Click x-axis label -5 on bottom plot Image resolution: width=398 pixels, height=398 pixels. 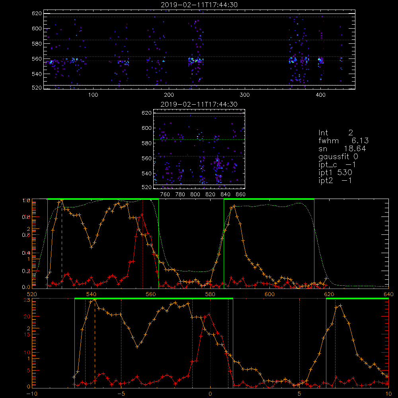[x=121, y=394]
